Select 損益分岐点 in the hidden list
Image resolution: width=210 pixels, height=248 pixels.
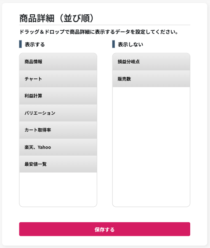[151, 62]
